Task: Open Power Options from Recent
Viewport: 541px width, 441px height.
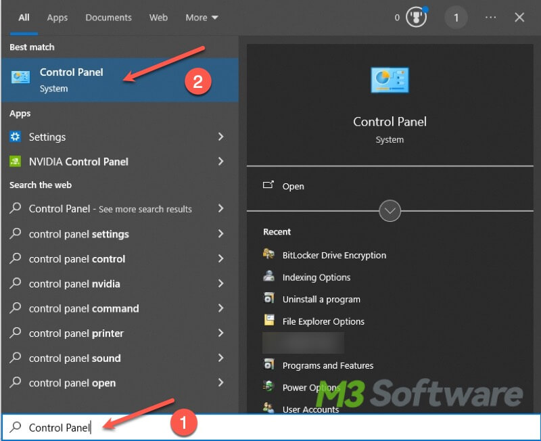Action: point(311,388)
